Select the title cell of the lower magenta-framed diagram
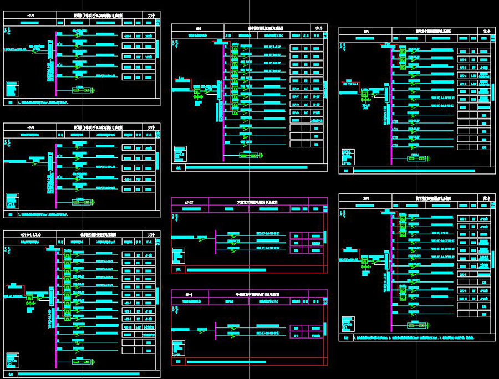This screenshot has width=499, height=379. click(x=258, y=294)
